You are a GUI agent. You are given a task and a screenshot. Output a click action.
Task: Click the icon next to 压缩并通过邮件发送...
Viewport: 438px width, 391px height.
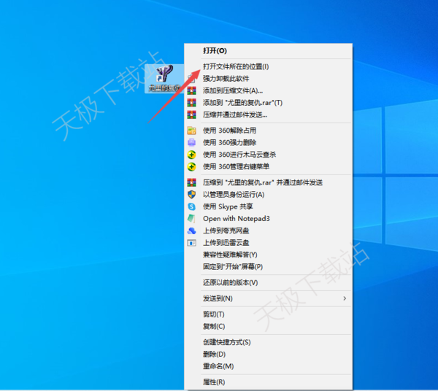point(191,115)
